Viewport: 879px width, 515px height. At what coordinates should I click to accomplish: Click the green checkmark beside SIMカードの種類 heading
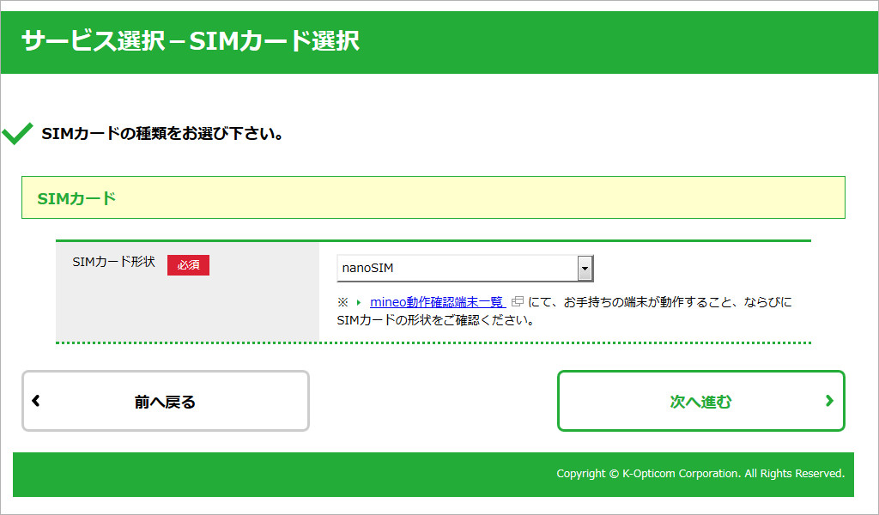(x=17, y=133)
